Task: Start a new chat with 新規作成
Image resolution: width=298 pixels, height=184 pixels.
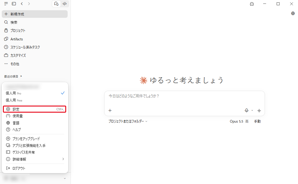Action: click(x=35, y=14)
